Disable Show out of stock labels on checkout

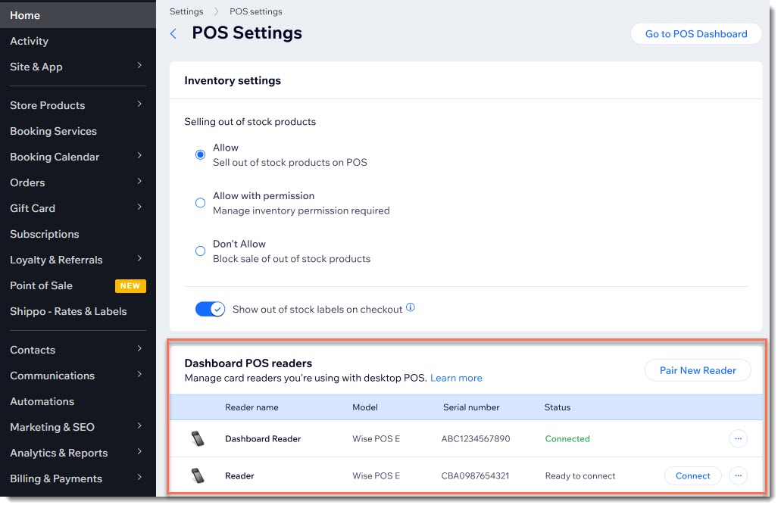(210, 308)
